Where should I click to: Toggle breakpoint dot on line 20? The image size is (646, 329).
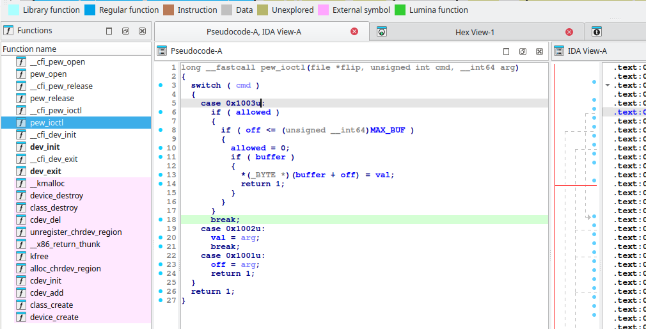(x=161, y=237)
